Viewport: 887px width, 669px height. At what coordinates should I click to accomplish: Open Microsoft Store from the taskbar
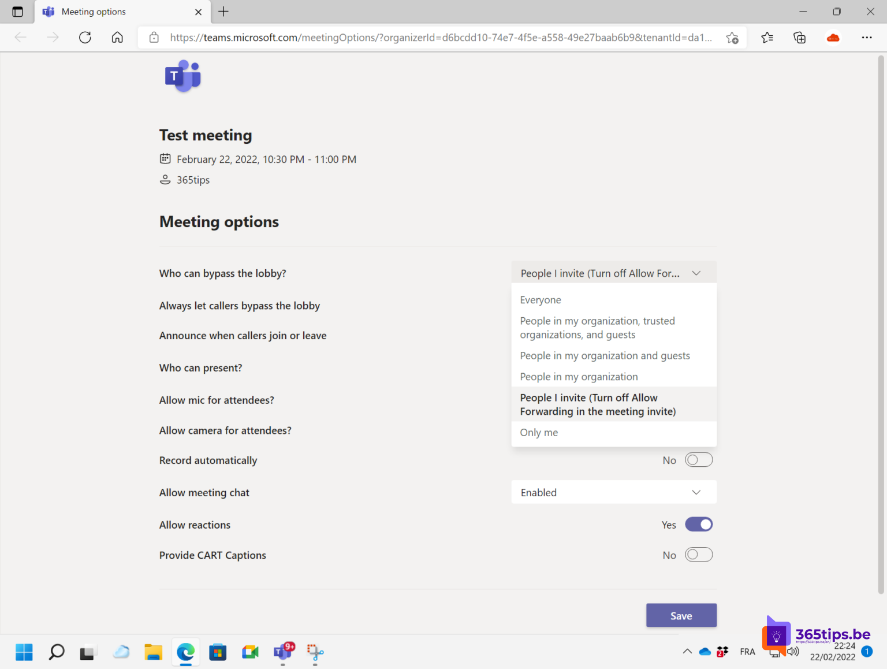point(218,652)
